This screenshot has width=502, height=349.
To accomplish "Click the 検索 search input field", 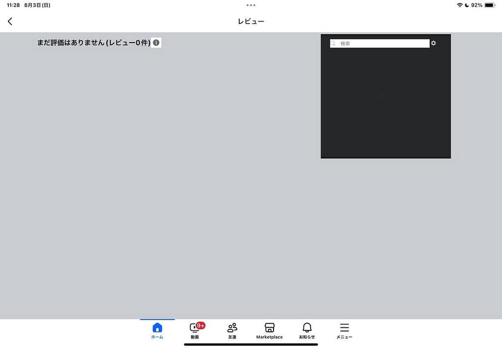I will [x=382, y=44].
